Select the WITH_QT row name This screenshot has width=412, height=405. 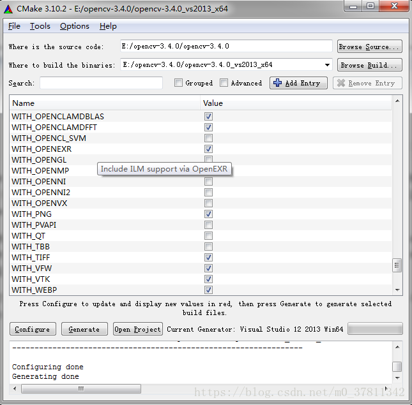(28, 236)
